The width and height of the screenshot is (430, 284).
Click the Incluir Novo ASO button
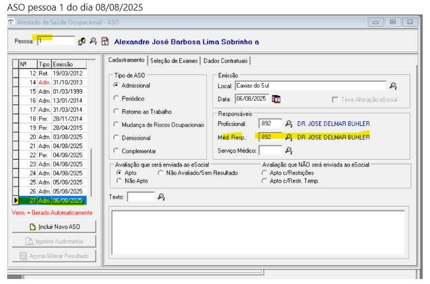[x=54, y=227]
